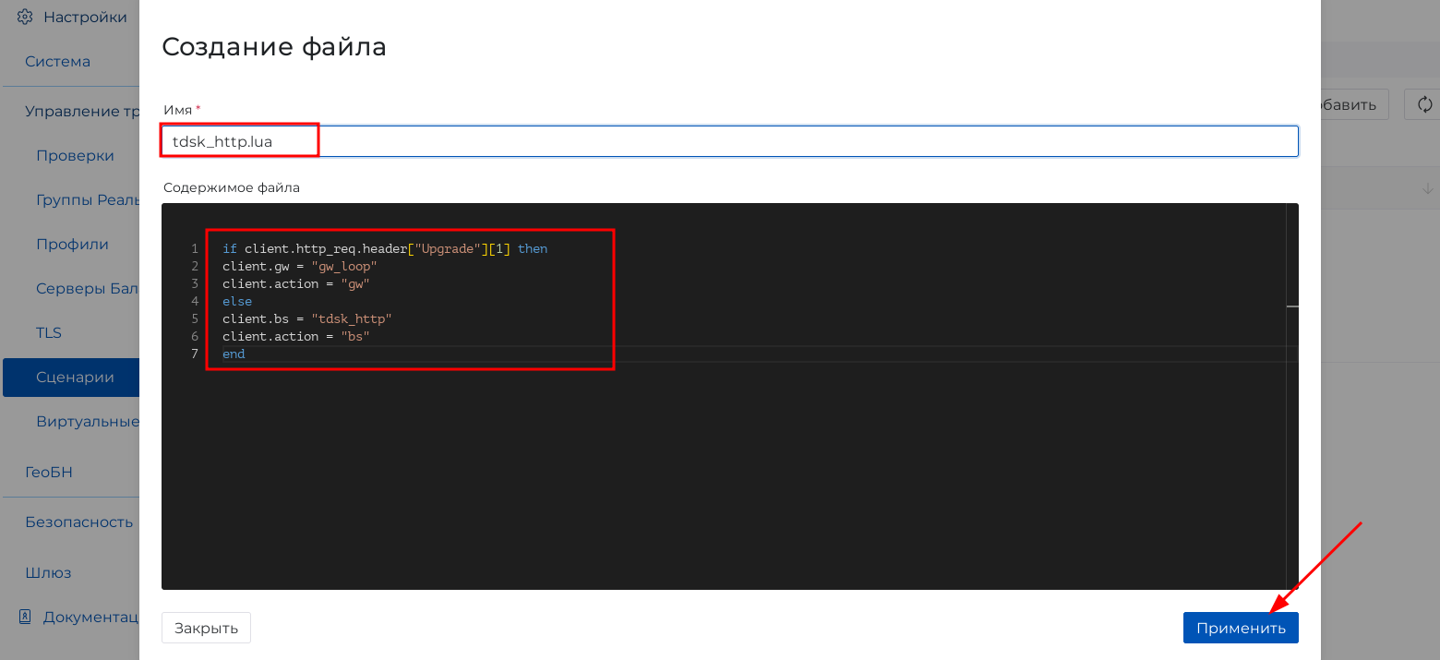1440x660 pixels.
Task: Open the Безопасность section
Action: 78,522
